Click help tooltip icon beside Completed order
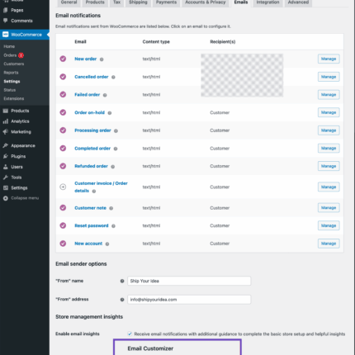 pyautogui.click(x=116, y=149)
